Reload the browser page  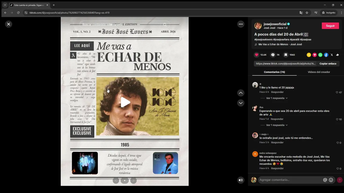point(18,13)
